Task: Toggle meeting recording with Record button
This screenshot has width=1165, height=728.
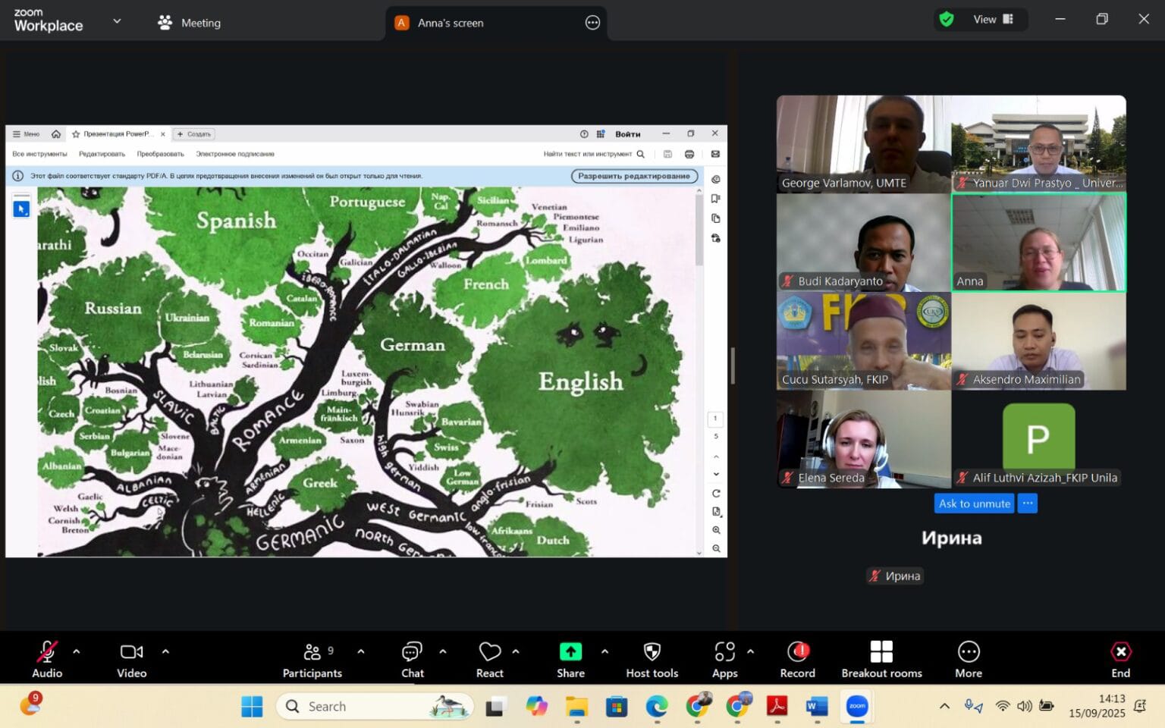Action: pos(797,659)
